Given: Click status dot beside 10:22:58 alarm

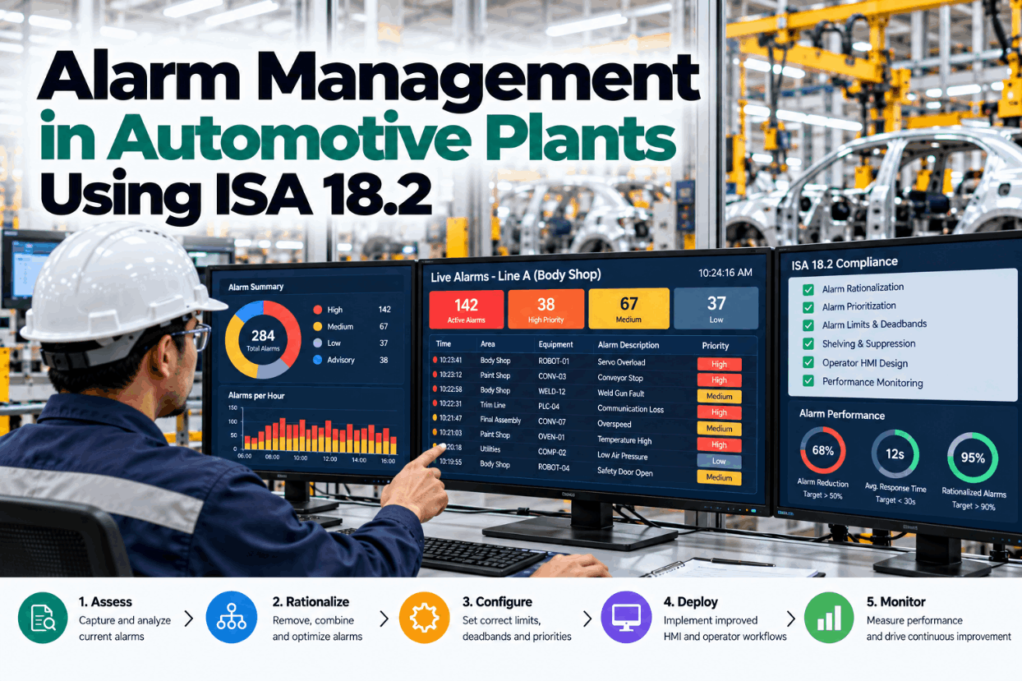Looking at the screenshot, I should point(435,389).
